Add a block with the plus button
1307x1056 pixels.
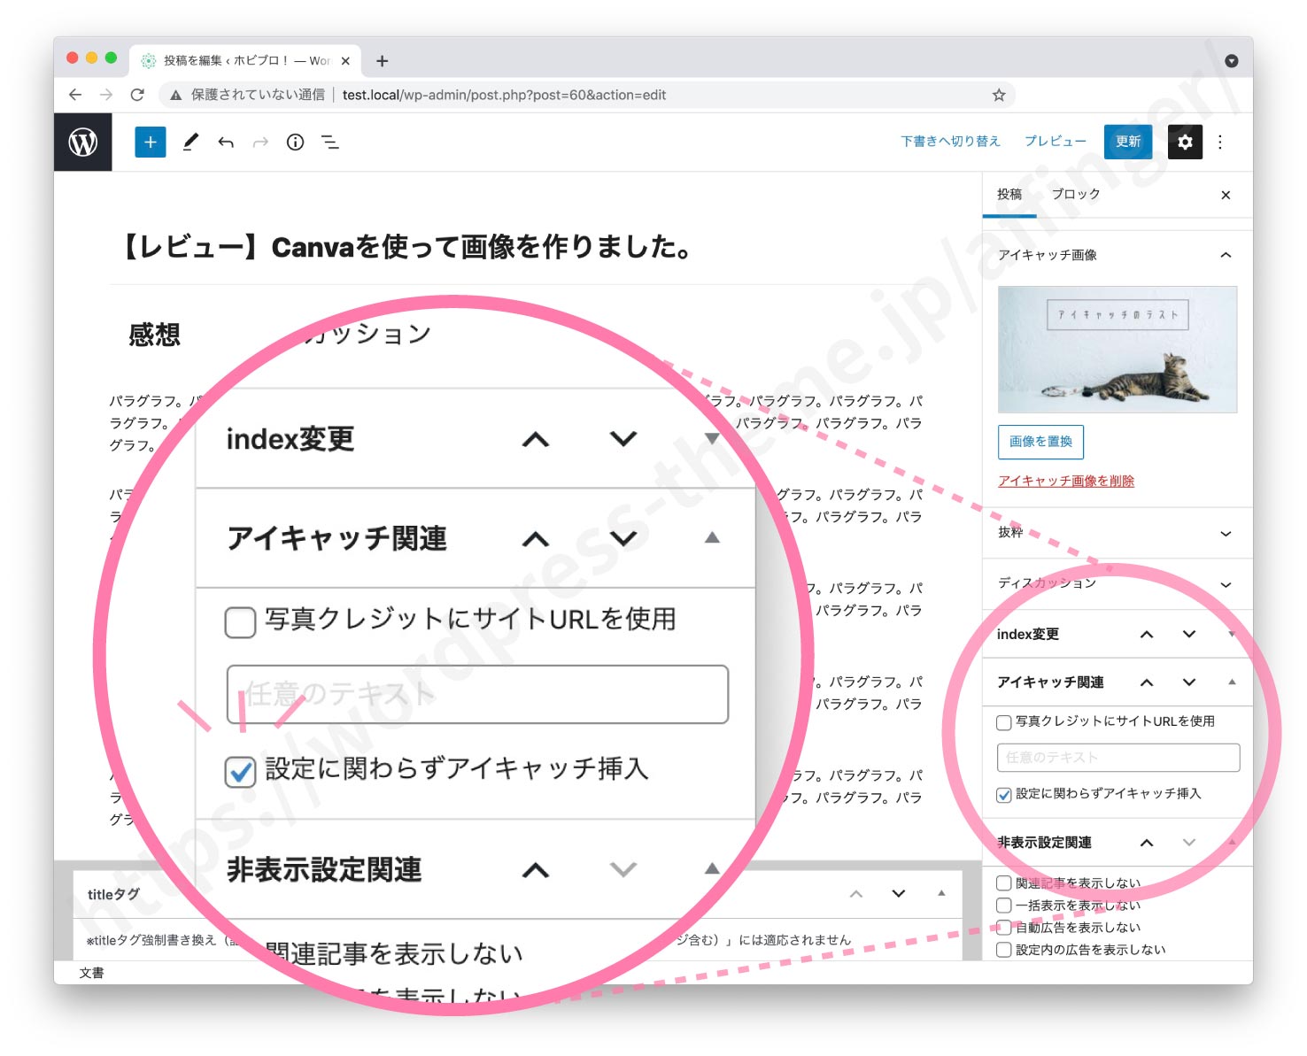click(151, 142)
